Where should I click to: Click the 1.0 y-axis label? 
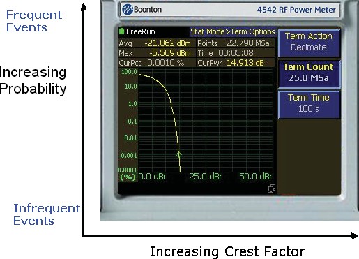point(132,104)
